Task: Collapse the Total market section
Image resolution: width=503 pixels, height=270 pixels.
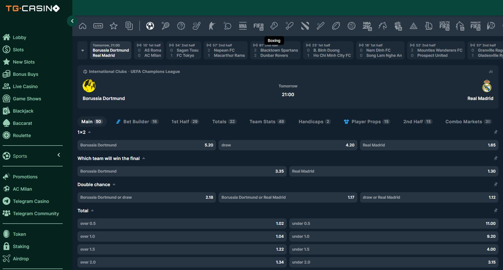Action: point(92,211)
